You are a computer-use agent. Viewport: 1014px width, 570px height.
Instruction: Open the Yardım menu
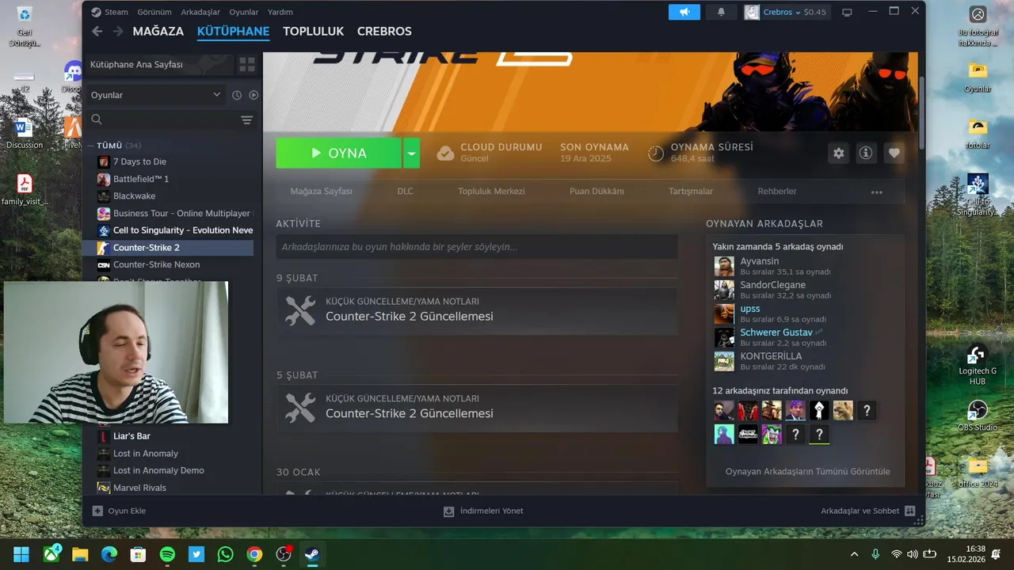click(x=280, y=12)
